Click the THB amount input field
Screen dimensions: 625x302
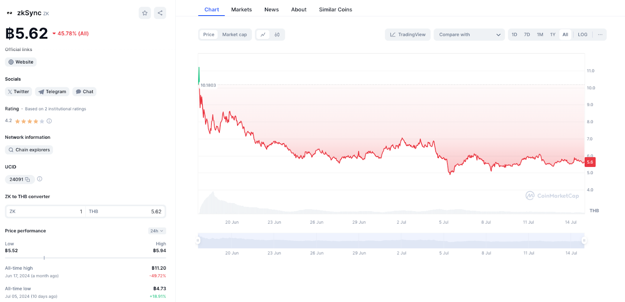click(125, 212)
